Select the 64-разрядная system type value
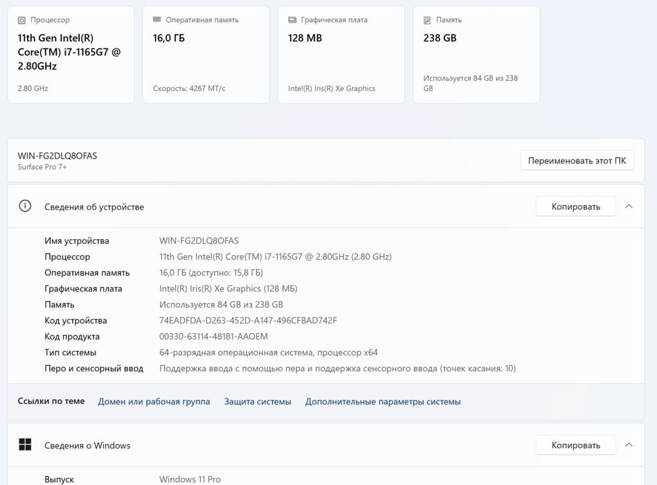The image size is (657, 485). [269, 353]
